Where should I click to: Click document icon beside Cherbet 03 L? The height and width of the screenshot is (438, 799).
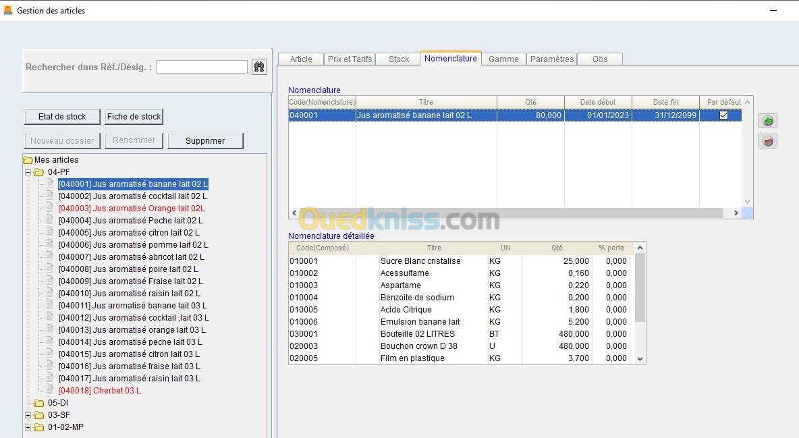pyautogui.click(x=49, y=391)
